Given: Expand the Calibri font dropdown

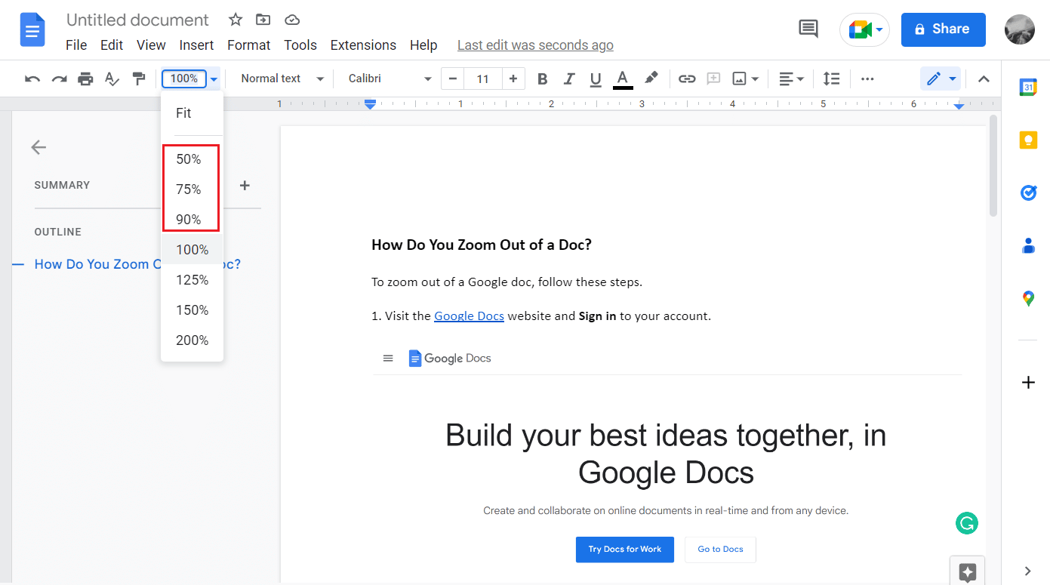Looking at the screenshot, I should tap(390, 79).
